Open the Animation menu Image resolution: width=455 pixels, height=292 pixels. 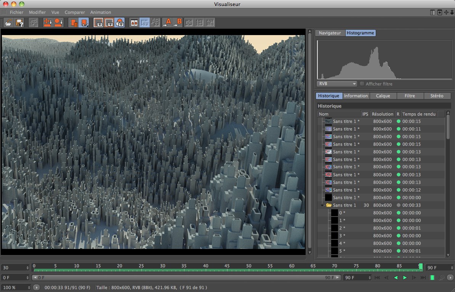click(x=101, y=12)
